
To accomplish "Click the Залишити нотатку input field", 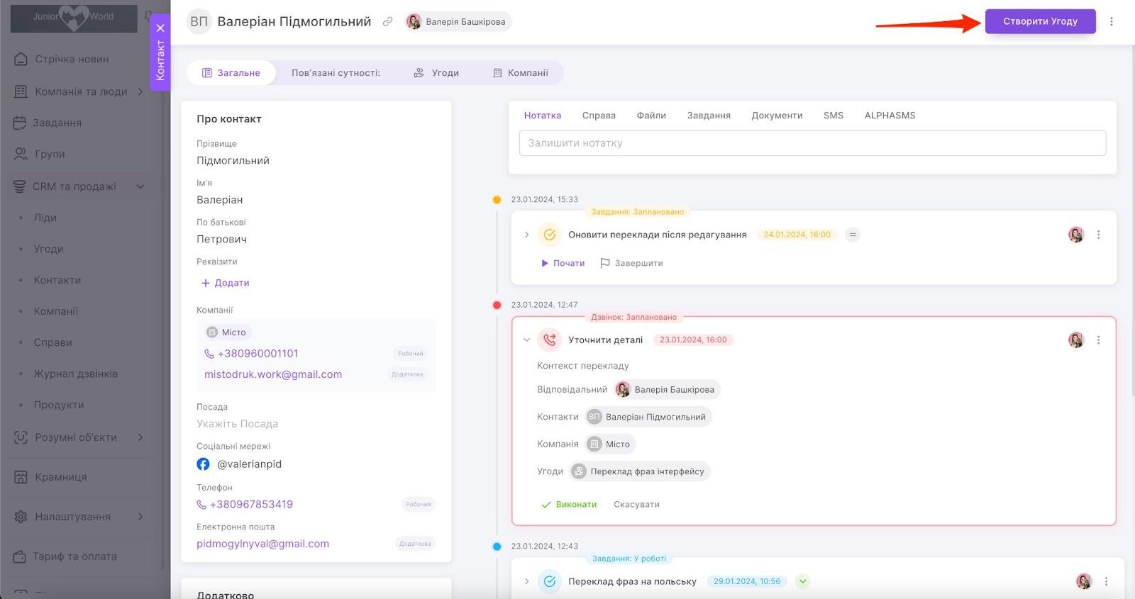I will click(x=812, y=143).
